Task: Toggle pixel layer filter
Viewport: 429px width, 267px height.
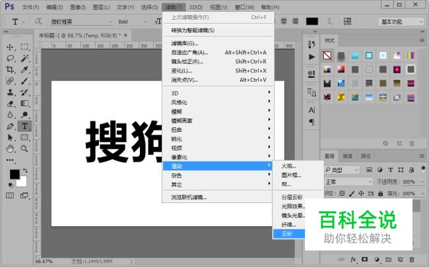Action: click(x=369, y=170)
